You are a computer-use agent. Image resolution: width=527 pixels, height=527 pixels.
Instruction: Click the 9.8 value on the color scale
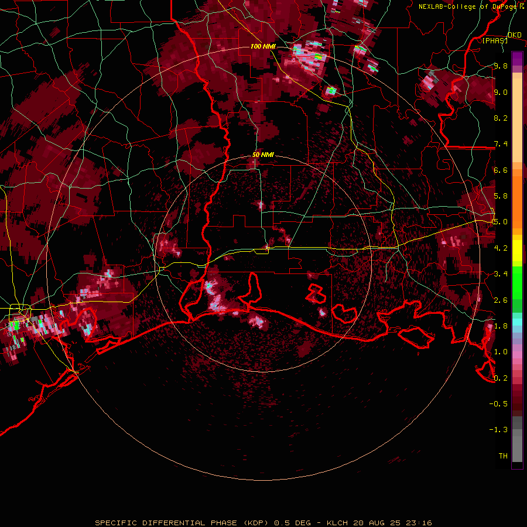coord(501,66)
